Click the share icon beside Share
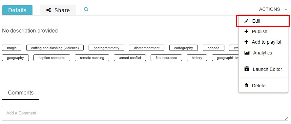The height and width of the screenshot is (124, 291). coord(49,10)
